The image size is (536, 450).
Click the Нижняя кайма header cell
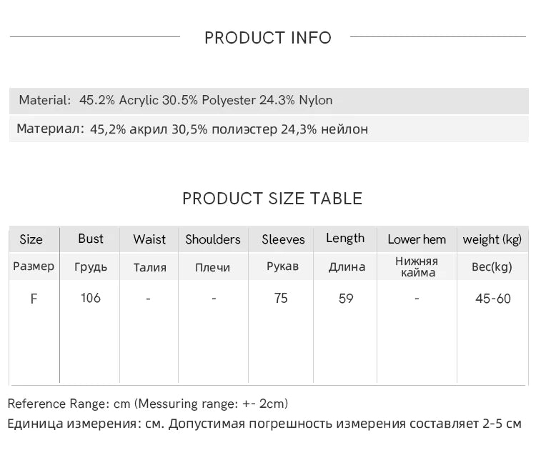coord(417,267)
